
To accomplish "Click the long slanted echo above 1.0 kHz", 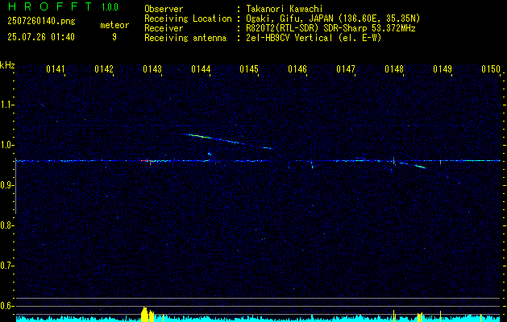I will coord(229,141).
